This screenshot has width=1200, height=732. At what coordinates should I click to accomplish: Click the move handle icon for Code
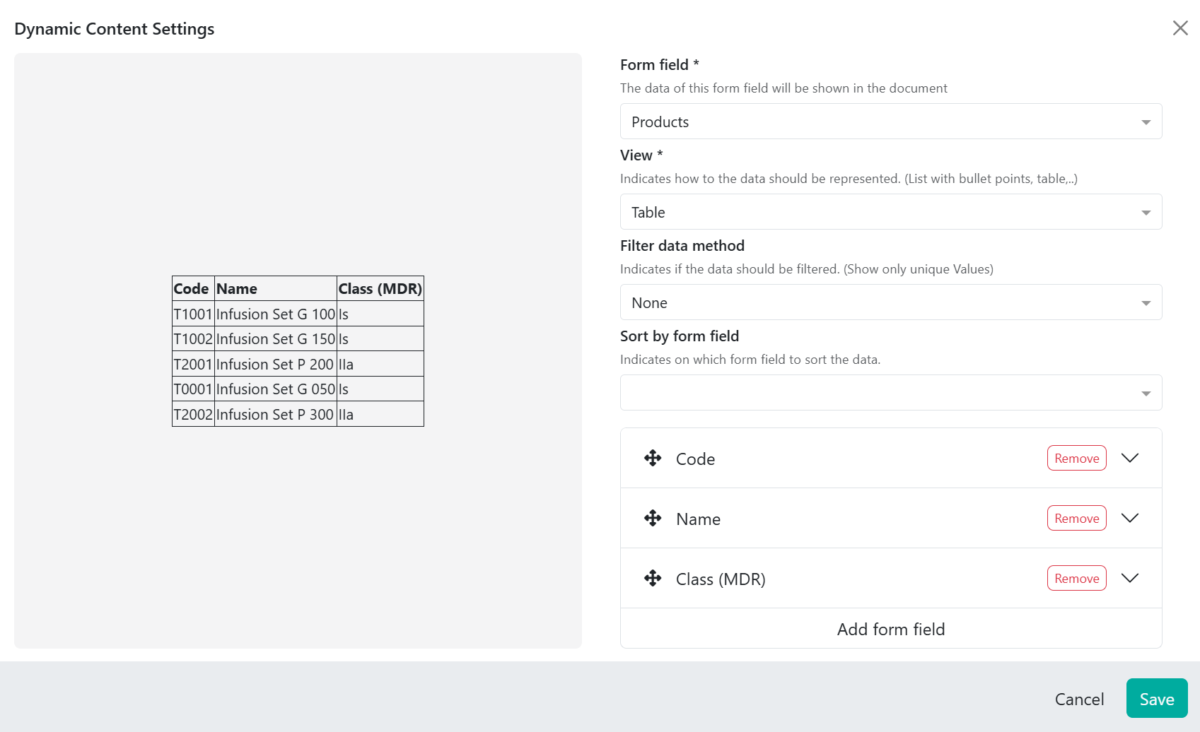pos(653,458)
